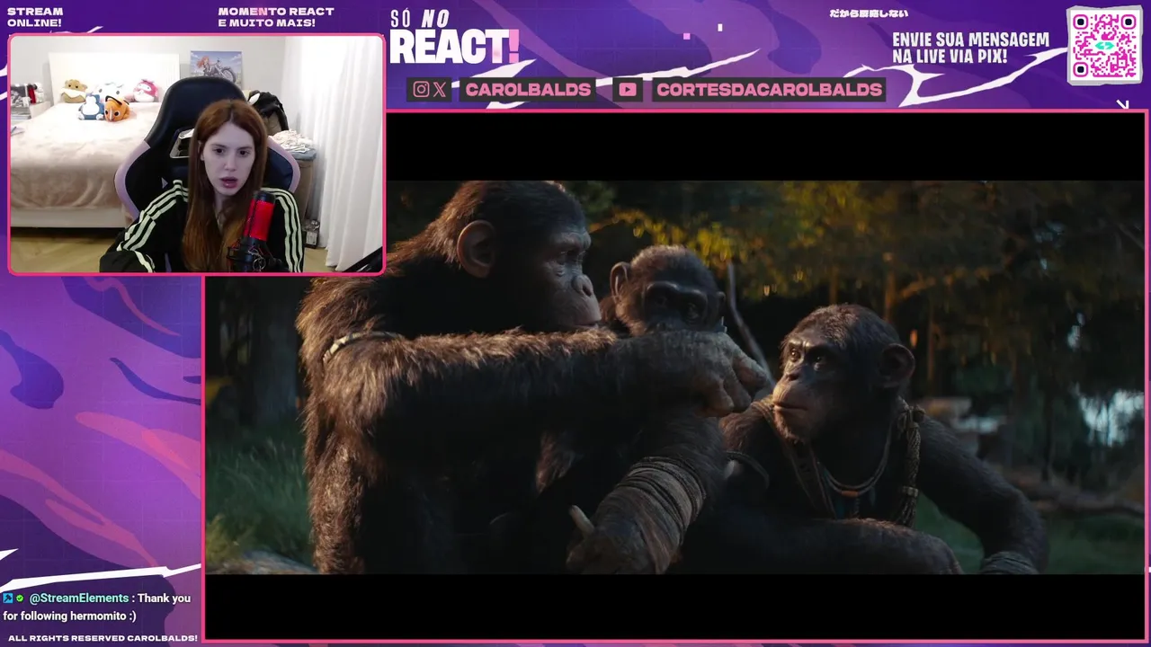Click the 'ENVIE SUA MENSAGEM NA LIVE VIA PIX!' text
The image size is (1151, 647).
coord(970,48)
